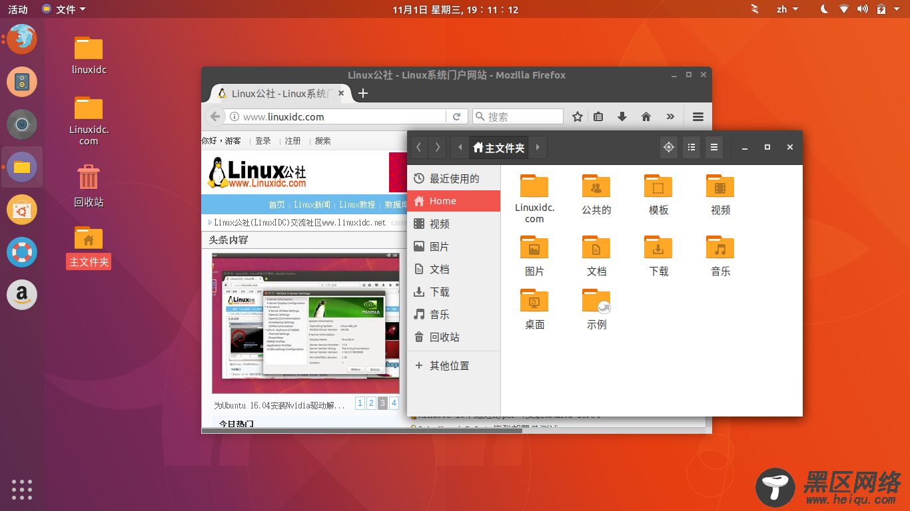Open the 公共的 folder in Files
The height and width of the screenshot is (511, 910).
(x=596, y=194)
